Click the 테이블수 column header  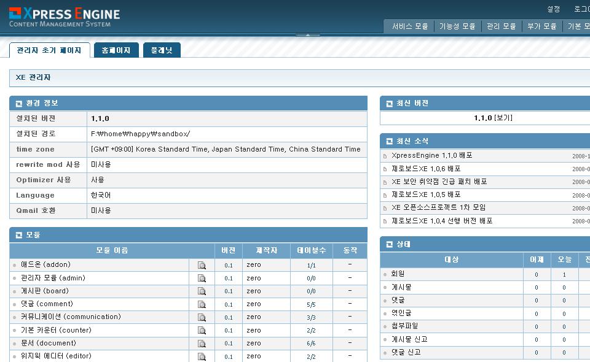coord(312,250)
